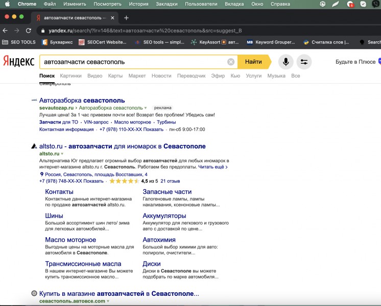Open Шины sitelink
This screenshot has width=381, height=306.
54,216
